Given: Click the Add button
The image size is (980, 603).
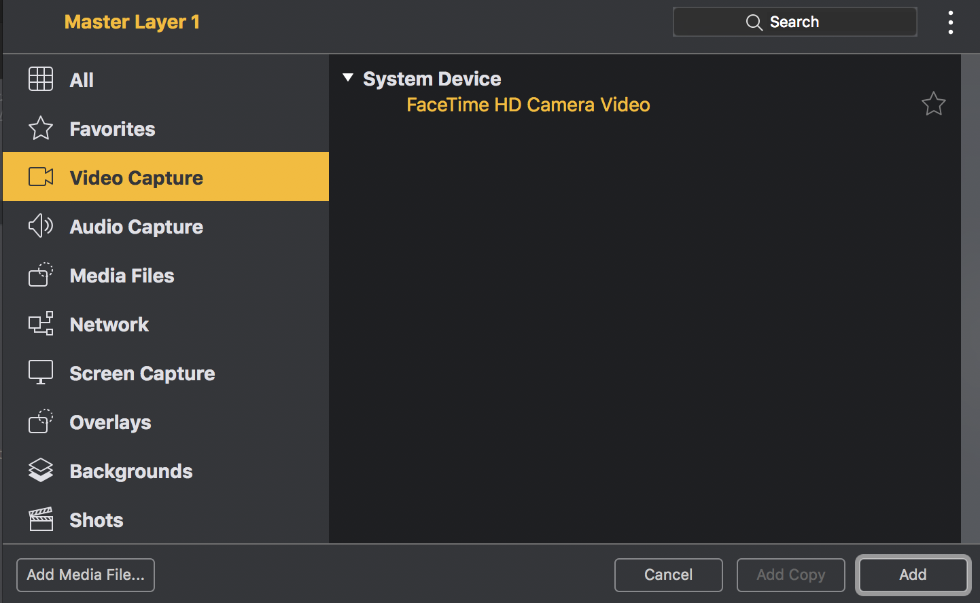Looking at the screenshot, I should (913, 575).
